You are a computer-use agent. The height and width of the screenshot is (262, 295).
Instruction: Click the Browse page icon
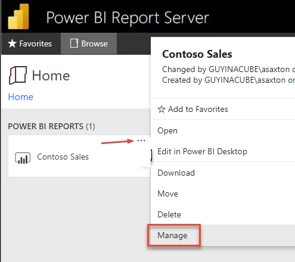(74, 43)
